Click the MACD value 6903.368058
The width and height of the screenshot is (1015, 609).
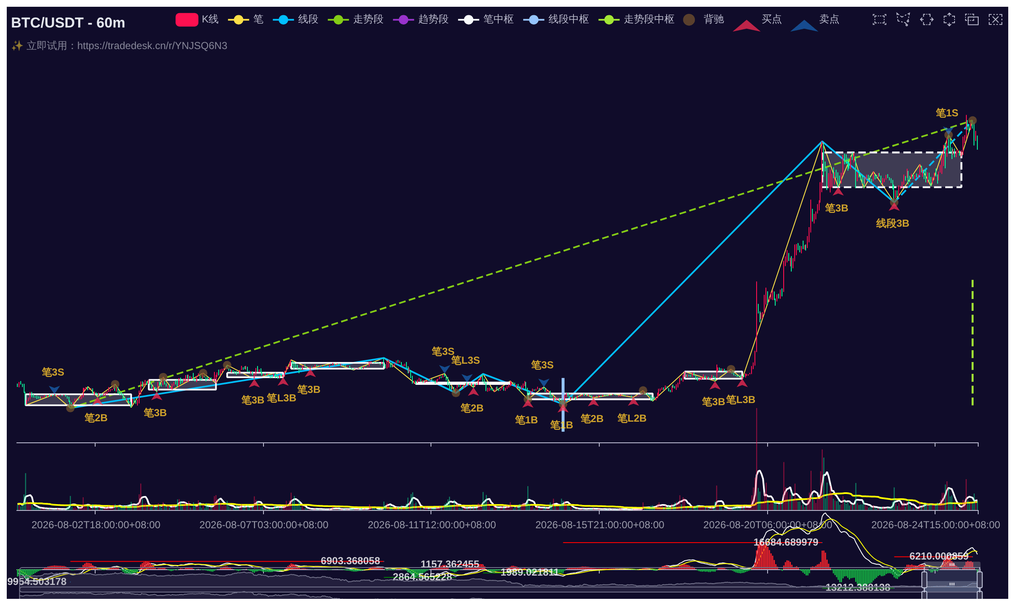coord(350,561)
